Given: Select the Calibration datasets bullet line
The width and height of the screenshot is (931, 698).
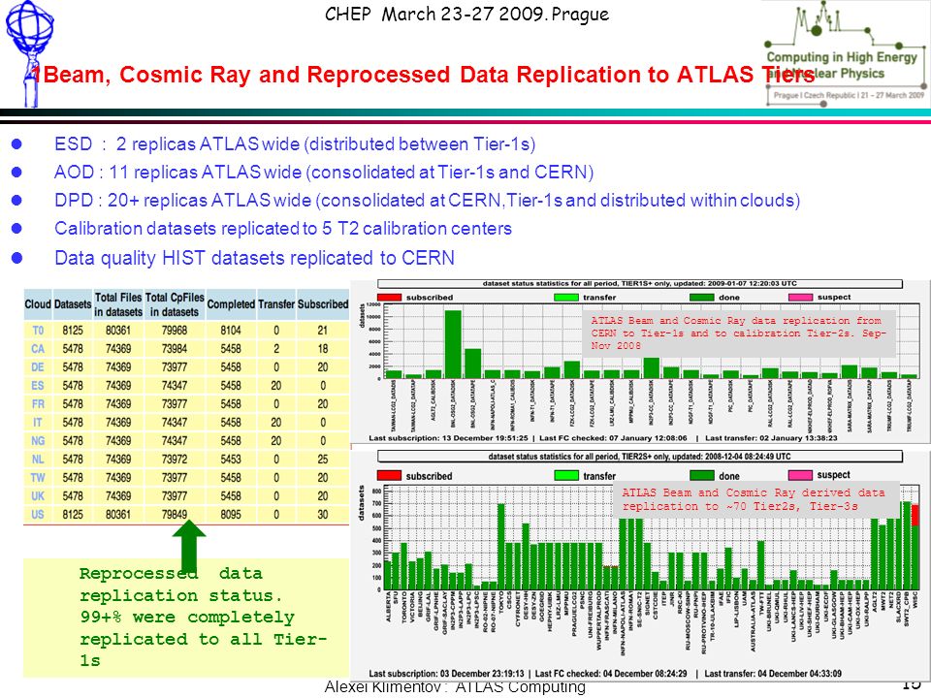Looking at the screenshot, I should (282, 229).
